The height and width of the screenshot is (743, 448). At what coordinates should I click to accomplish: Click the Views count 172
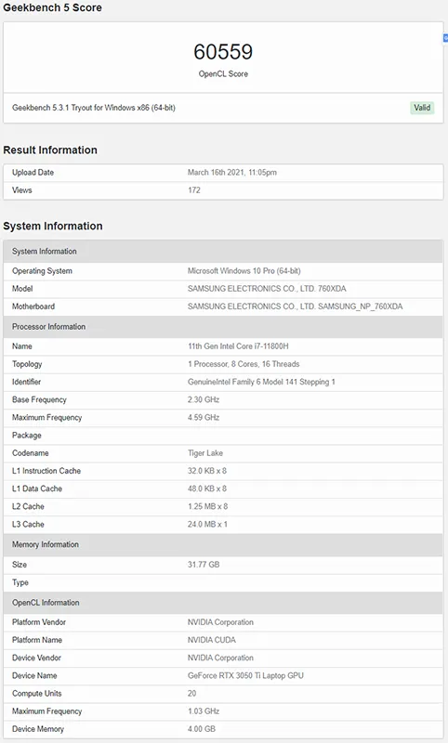pyautogui.click(x=194, y=190)
